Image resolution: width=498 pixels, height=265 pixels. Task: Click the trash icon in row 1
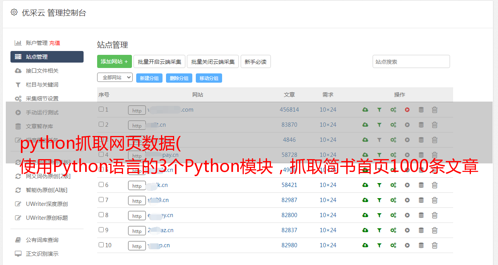pyautogui.click(x=435, y=110)
